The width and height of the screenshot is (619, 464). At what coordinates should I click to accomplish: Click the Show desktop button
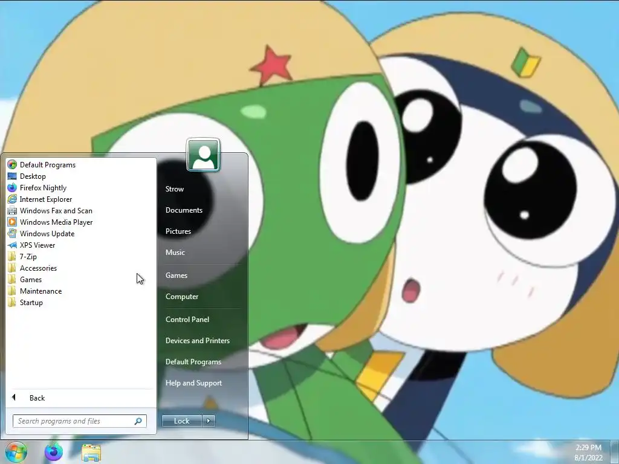coord(615,452)
